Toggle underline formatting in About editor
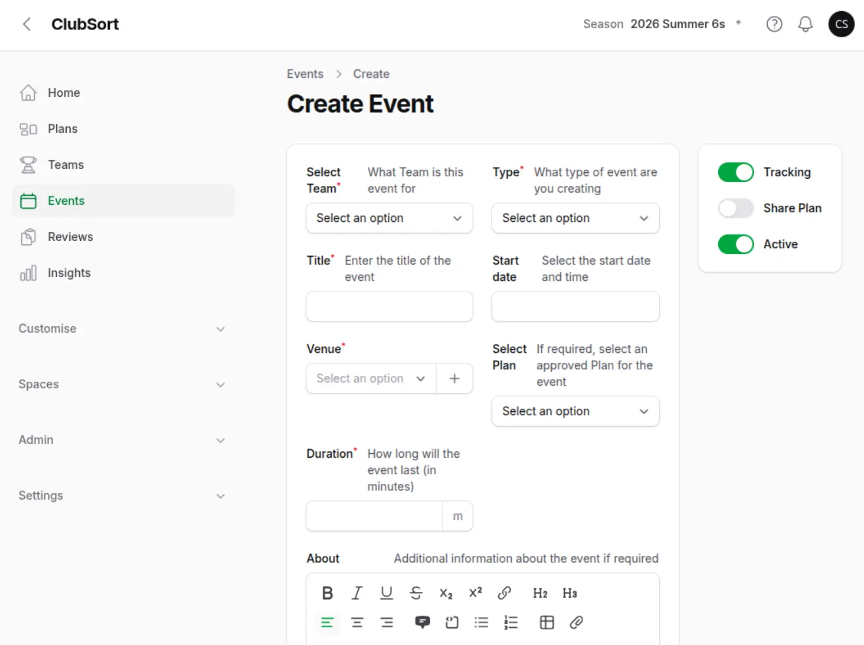This screenshot has height=645, width=864. (x=386, y=593)
